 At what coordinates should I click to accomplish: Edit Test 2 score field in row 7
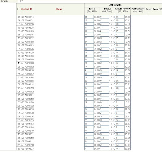(x=104, y=38)
